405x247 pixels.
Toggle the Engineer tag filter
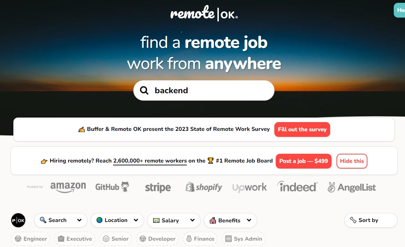pyautogui.click(x=31, y=239)
